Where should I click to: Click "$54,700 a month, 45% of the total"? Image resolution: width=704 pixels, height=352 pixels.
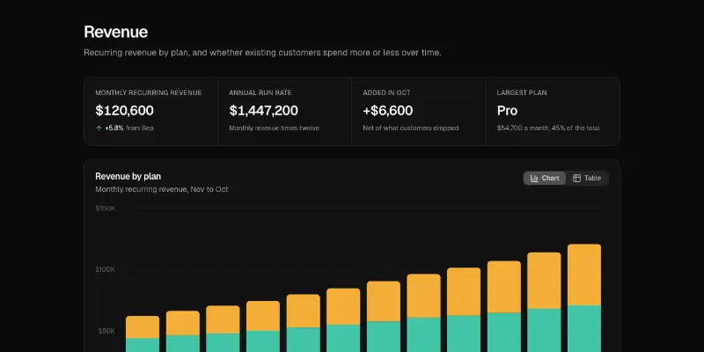(x=548, y=128)
